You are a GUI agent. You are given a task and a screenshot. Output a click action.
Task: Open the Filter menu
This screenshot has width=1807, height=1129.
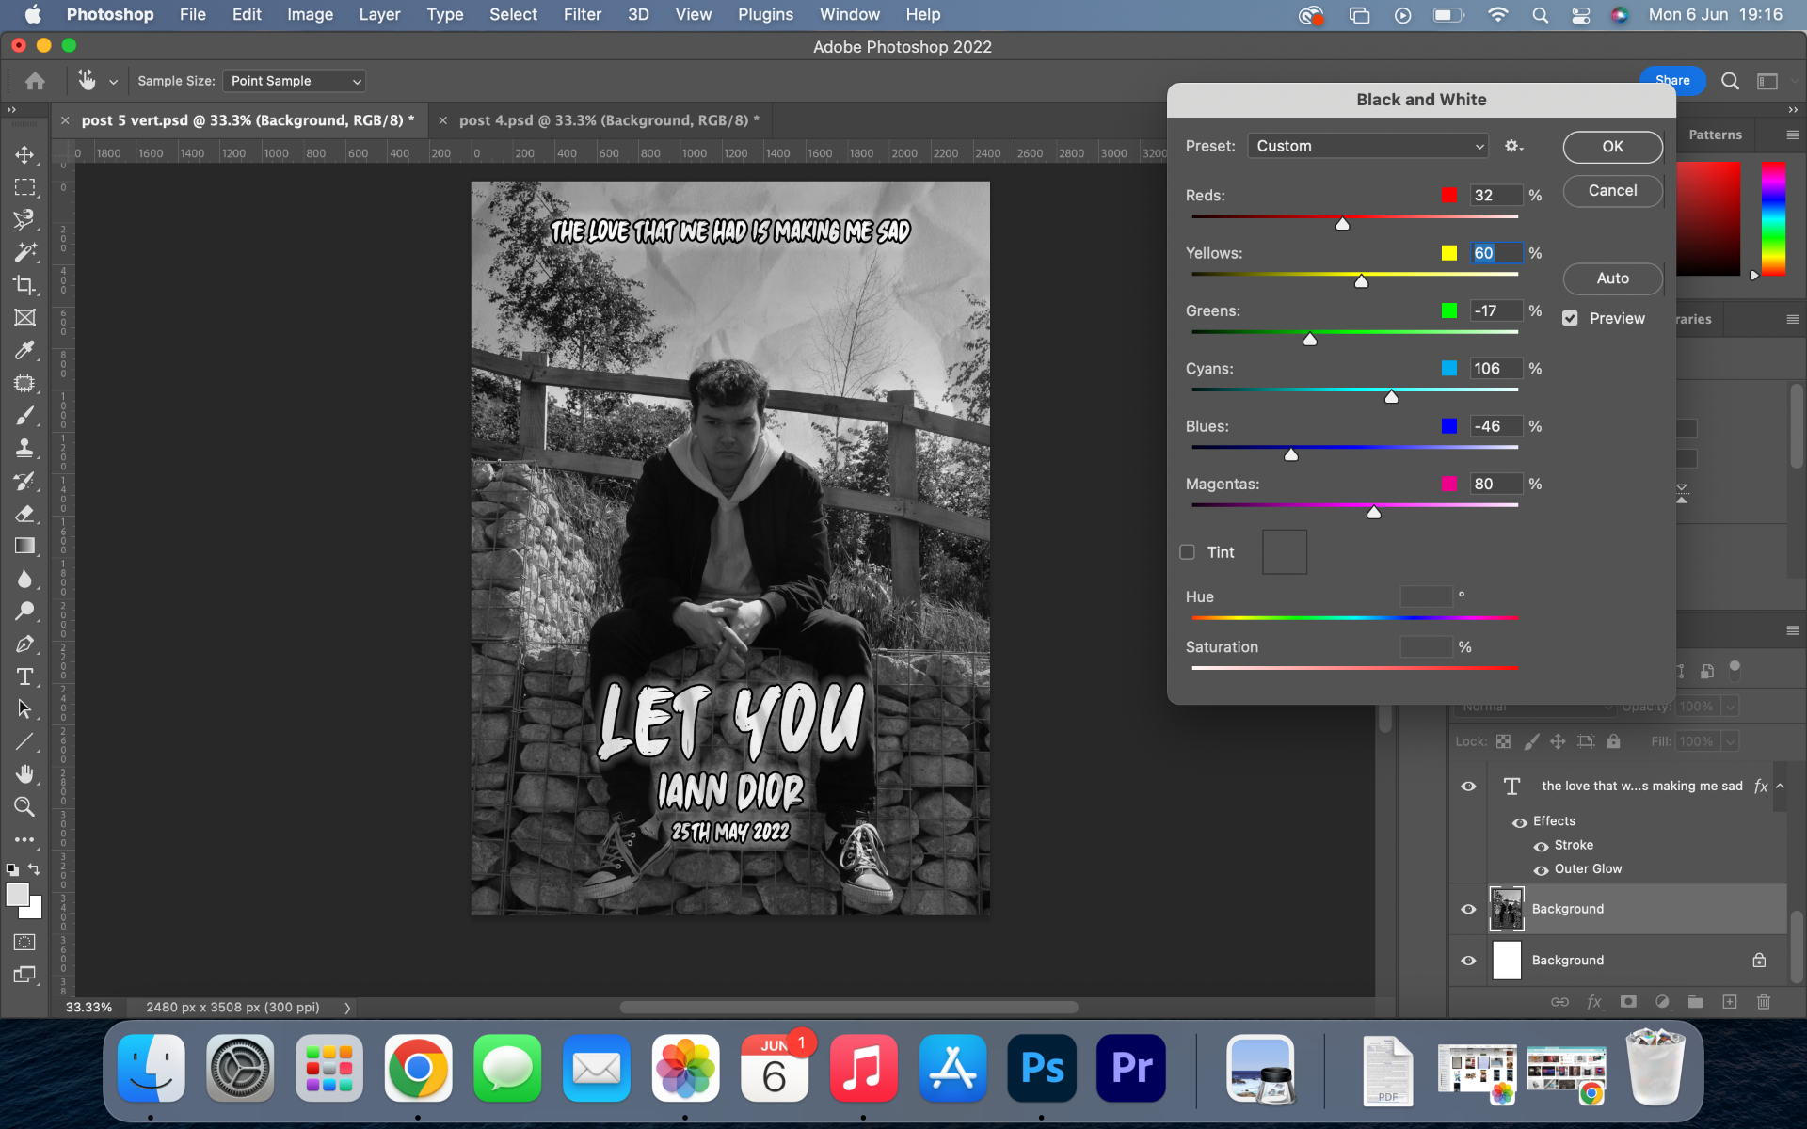pos(582,14)
